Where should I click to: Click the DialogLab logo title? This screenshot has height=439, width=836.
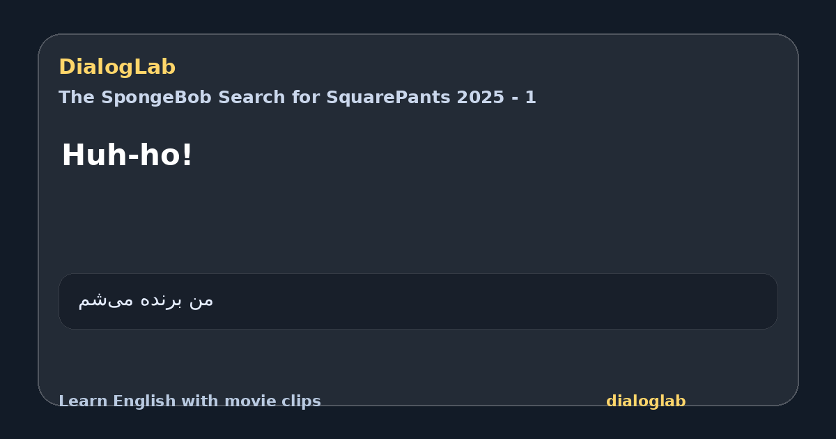click(x=117, y=67)
